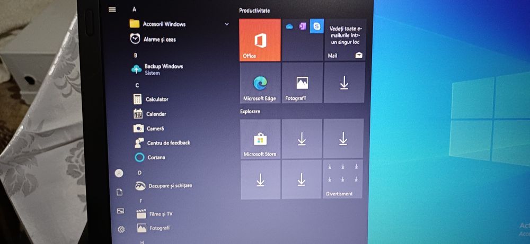Open the Calculator app
Viewport: 530px width, 244px height.
(x=151, y=99)
